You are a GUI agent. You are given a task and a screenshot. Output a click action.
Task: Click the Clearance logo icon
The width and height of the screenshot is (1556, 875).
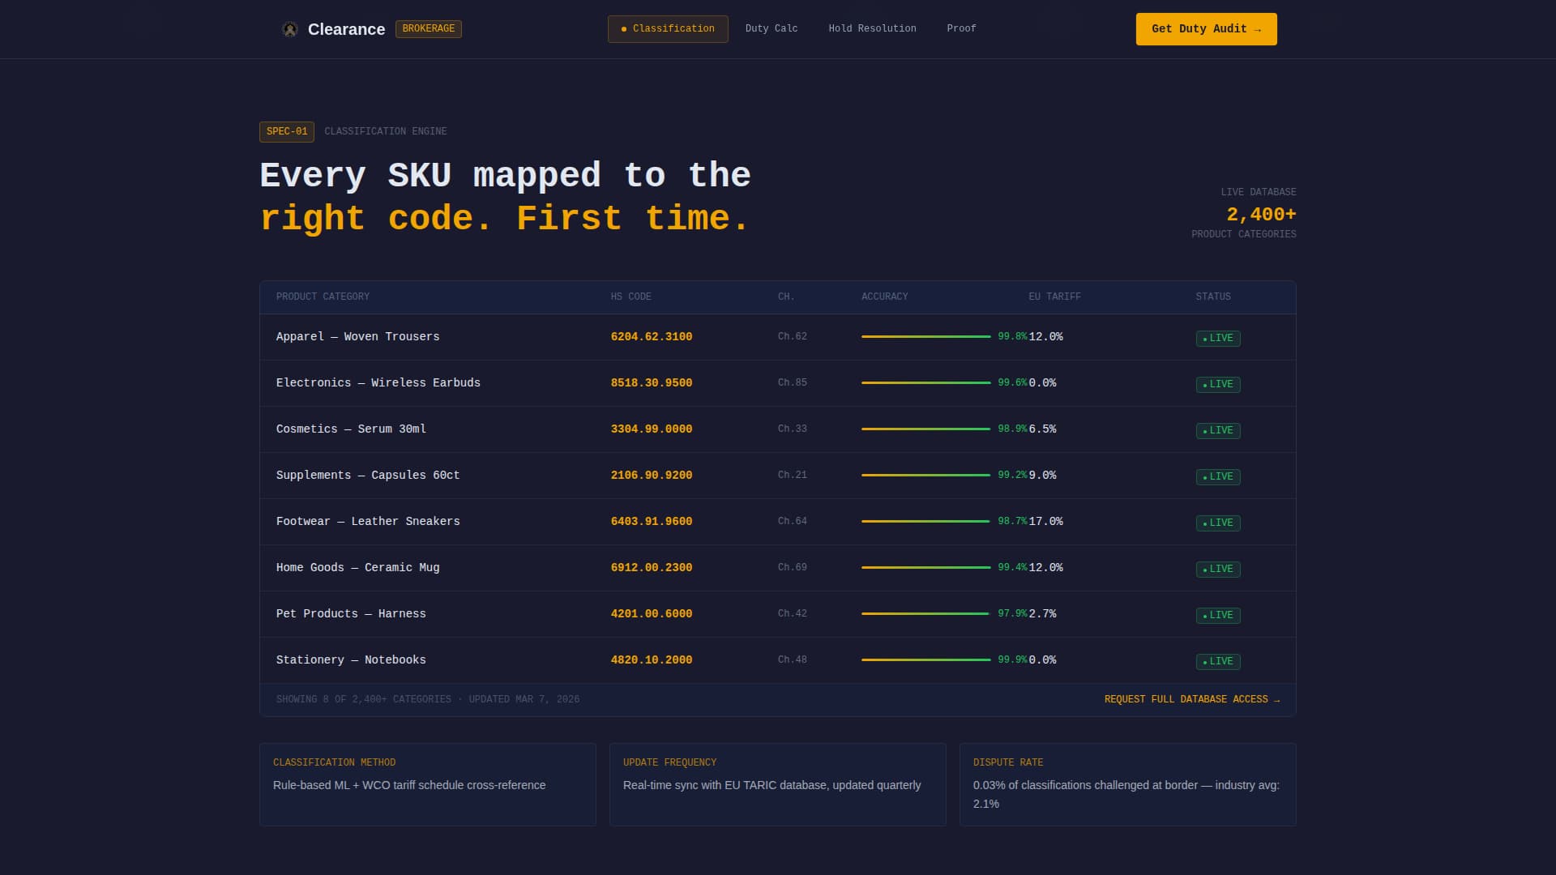289,29
